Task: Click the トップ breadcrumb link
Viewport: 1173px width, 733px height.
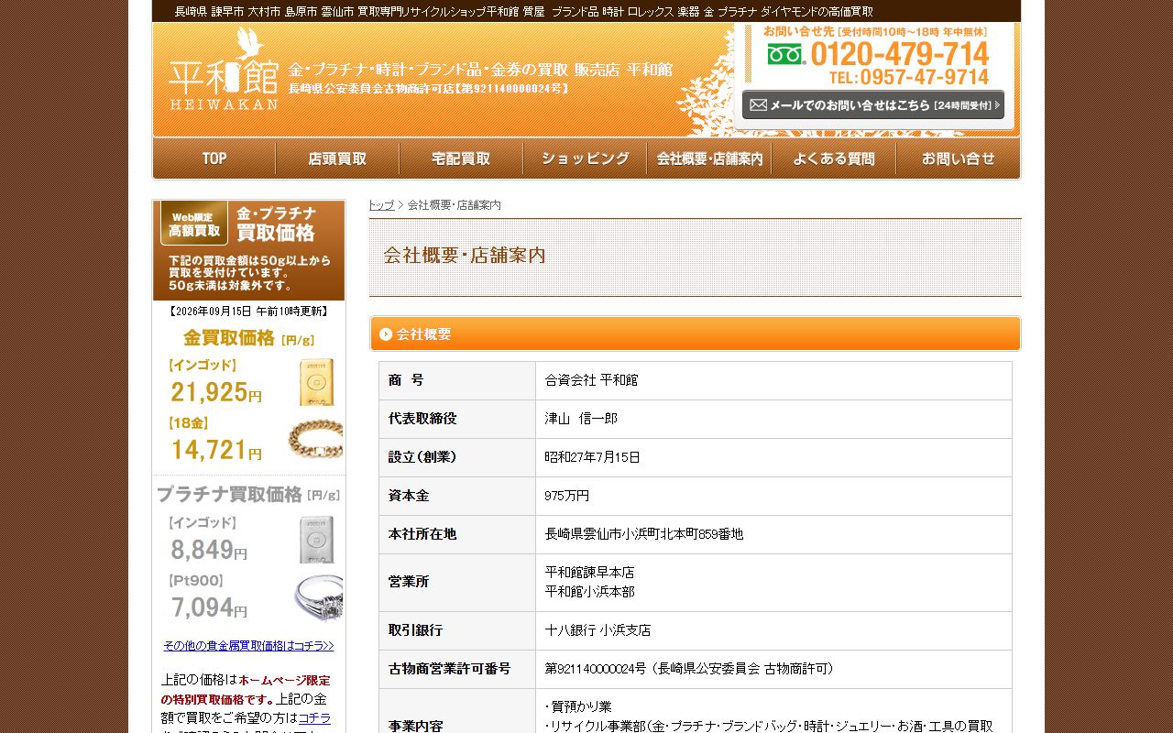Action: (x=381, y=205)
